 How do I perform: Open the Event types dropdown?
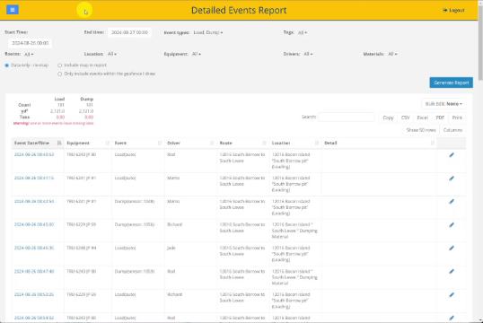click(x=208, y=32)
